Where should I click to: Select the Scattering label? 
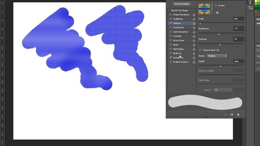coord(178,19)
